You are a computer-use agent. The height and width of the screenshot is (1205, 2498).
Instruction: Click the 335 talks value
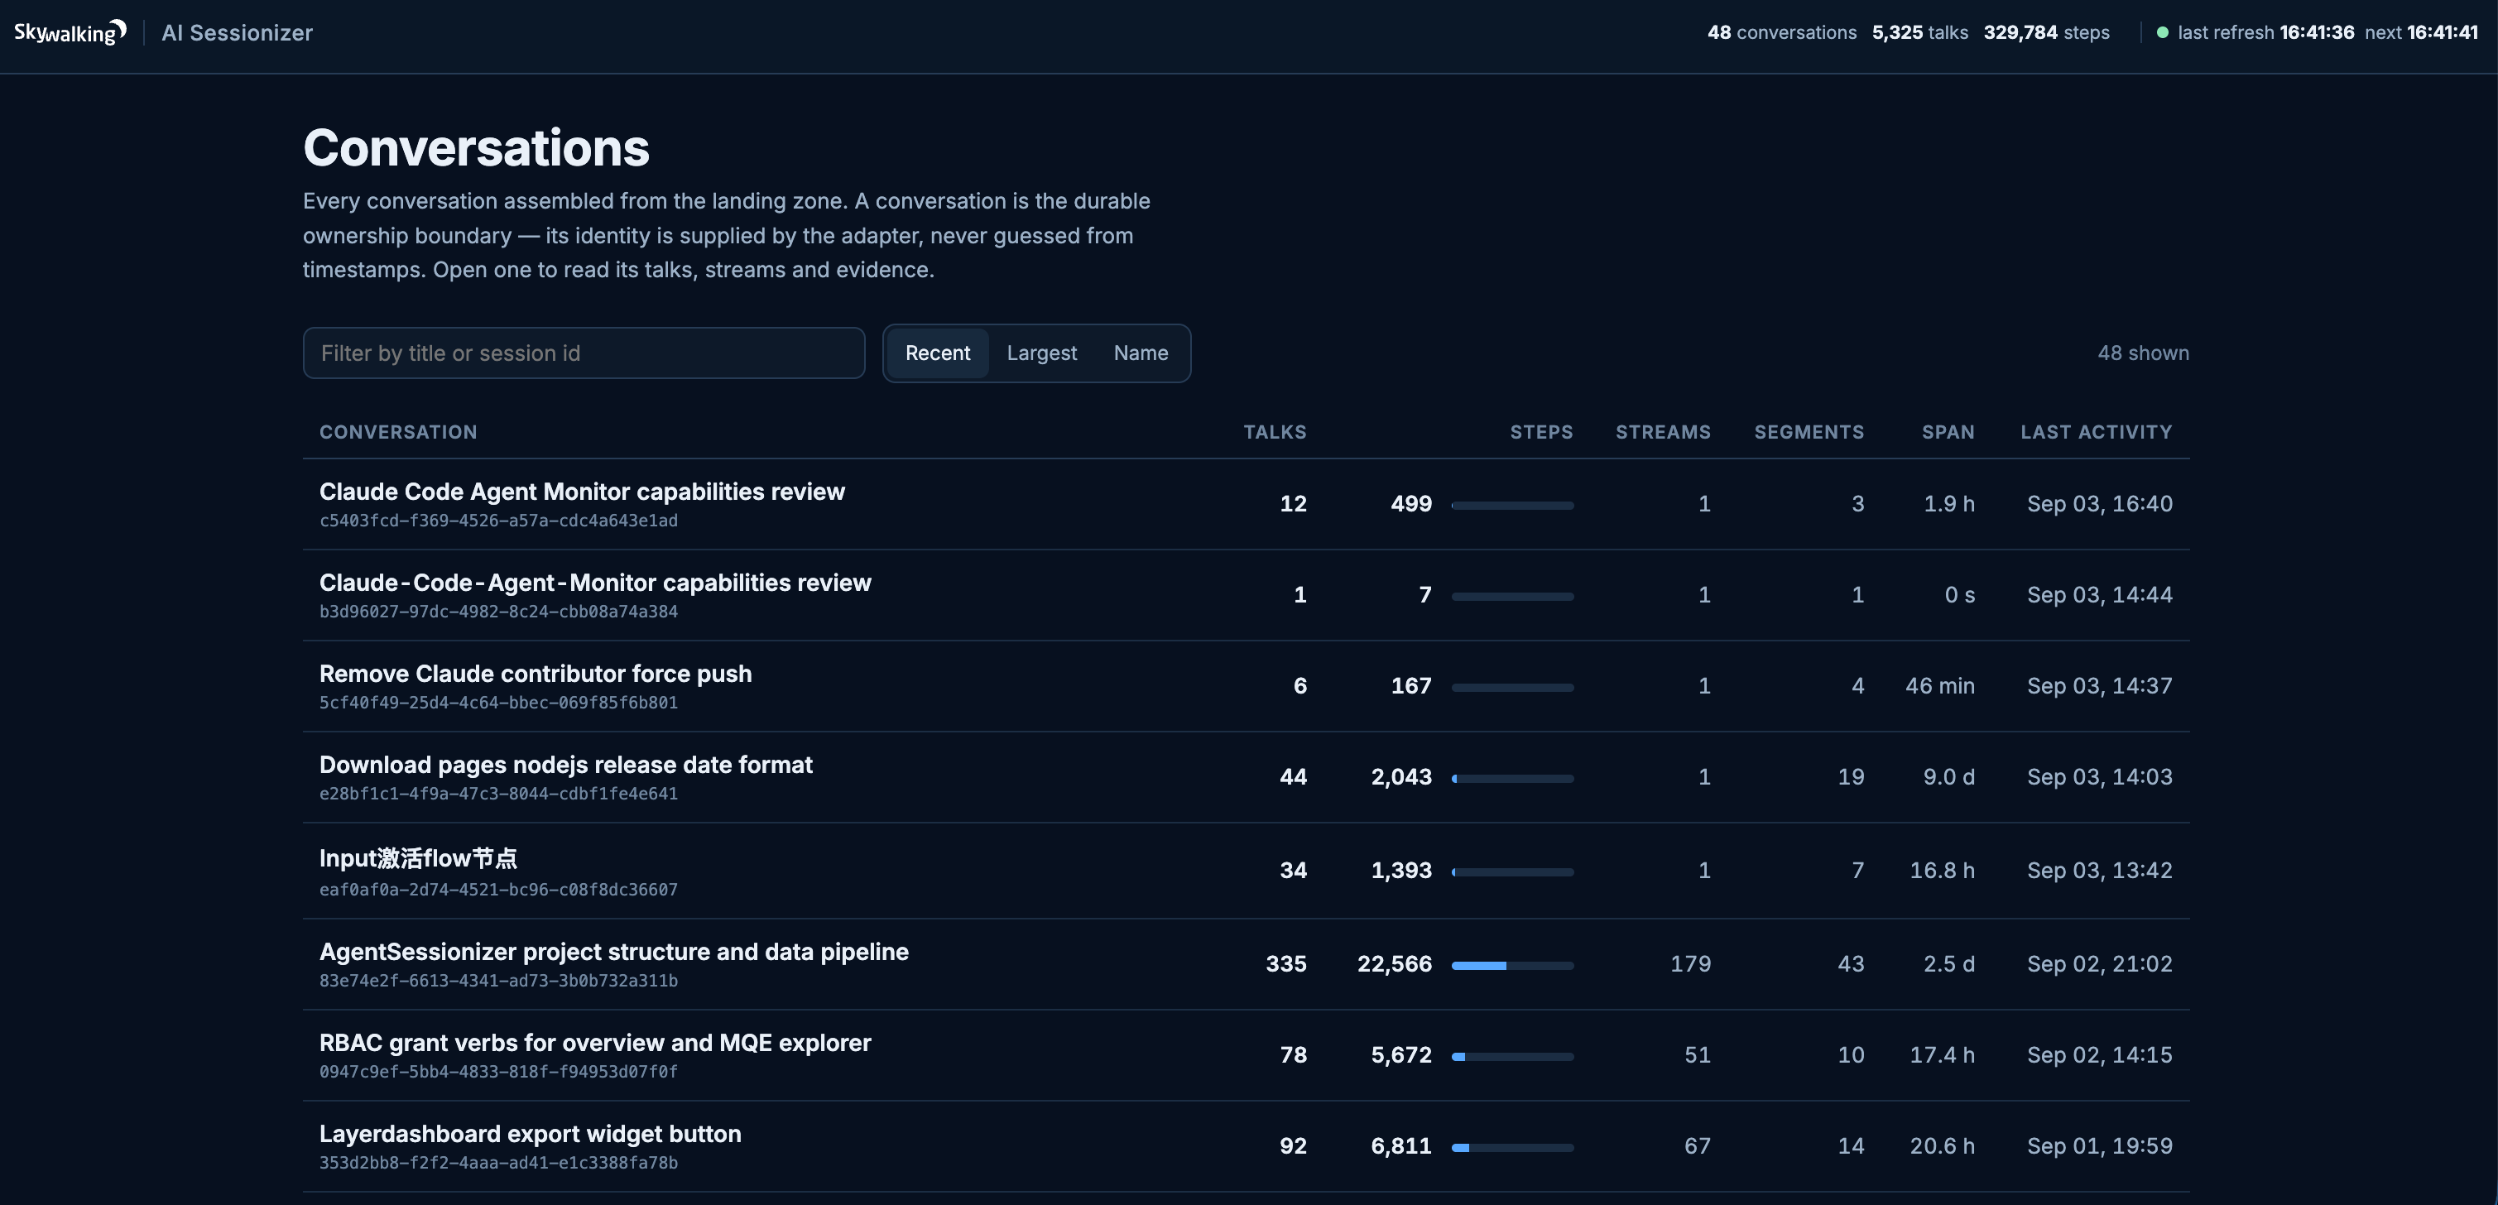click(1286, 965)
